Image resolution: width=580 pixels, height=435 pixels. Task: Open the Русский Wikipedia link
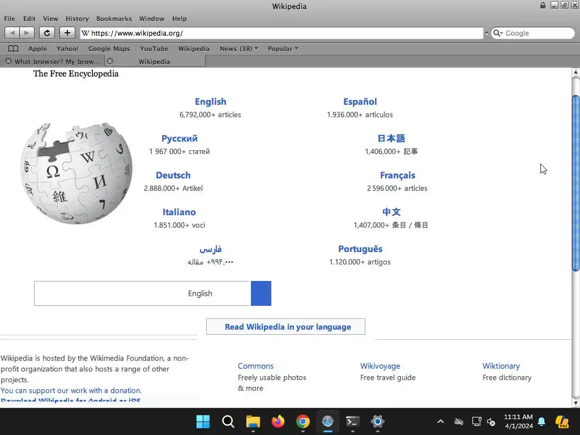(180, 138)
